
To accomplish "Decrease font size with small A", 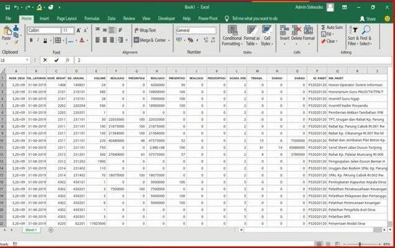I will [85, 31].
